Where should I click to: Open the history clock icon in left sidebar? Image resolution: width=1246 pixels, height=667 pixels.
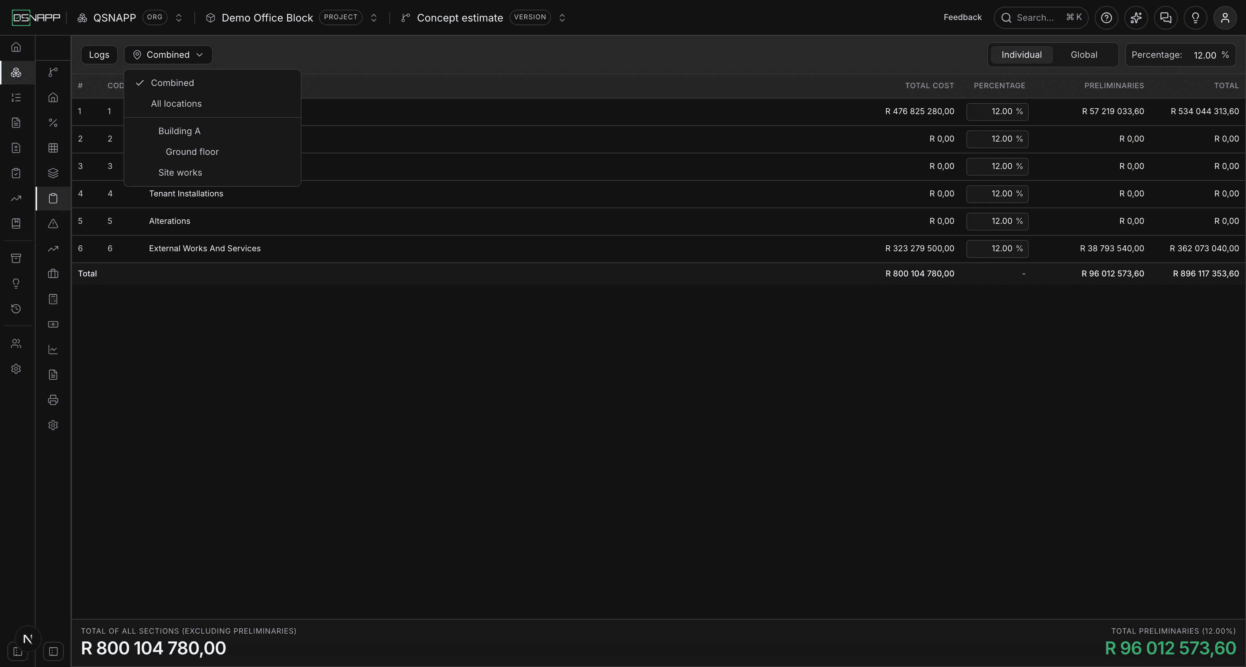(x=16, y=308)
